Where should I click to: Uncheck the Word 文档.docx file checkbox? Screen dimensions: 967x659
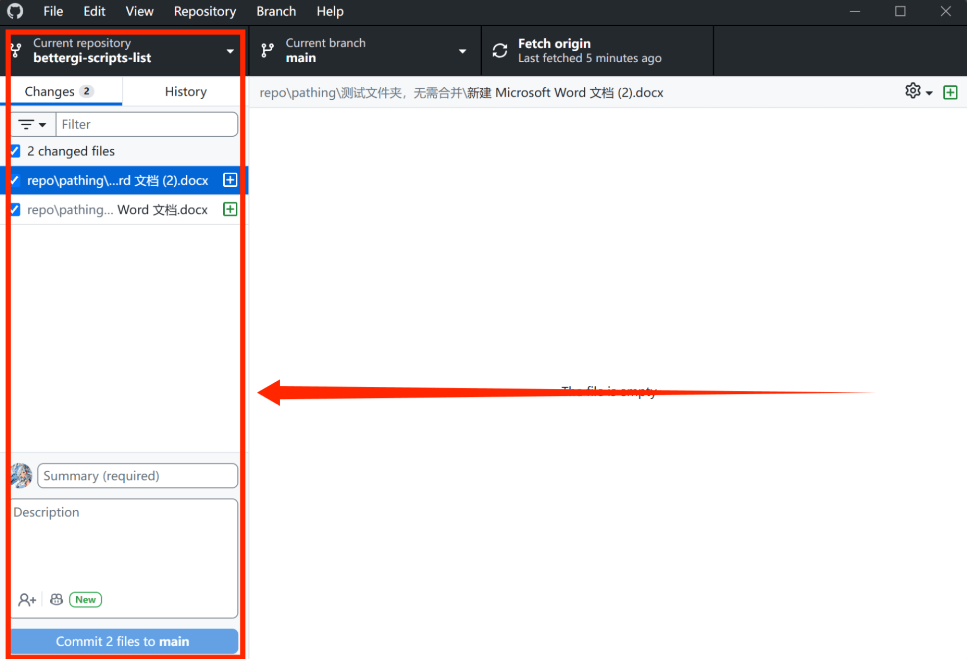(x=15, y=210)
